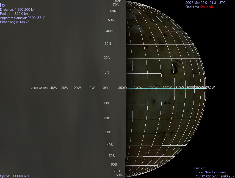Click the 320W longitude label on Io
Image resolution: width=235 pixels, height=178 pixels.
coord(167,87)
